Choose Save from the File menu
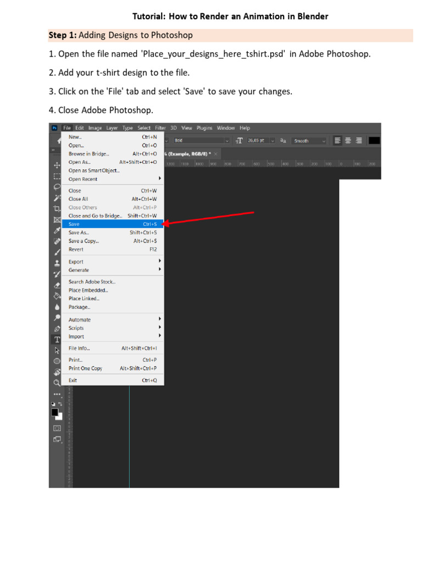Viewport: 422px width, 563px height. [x=113, y=224]
